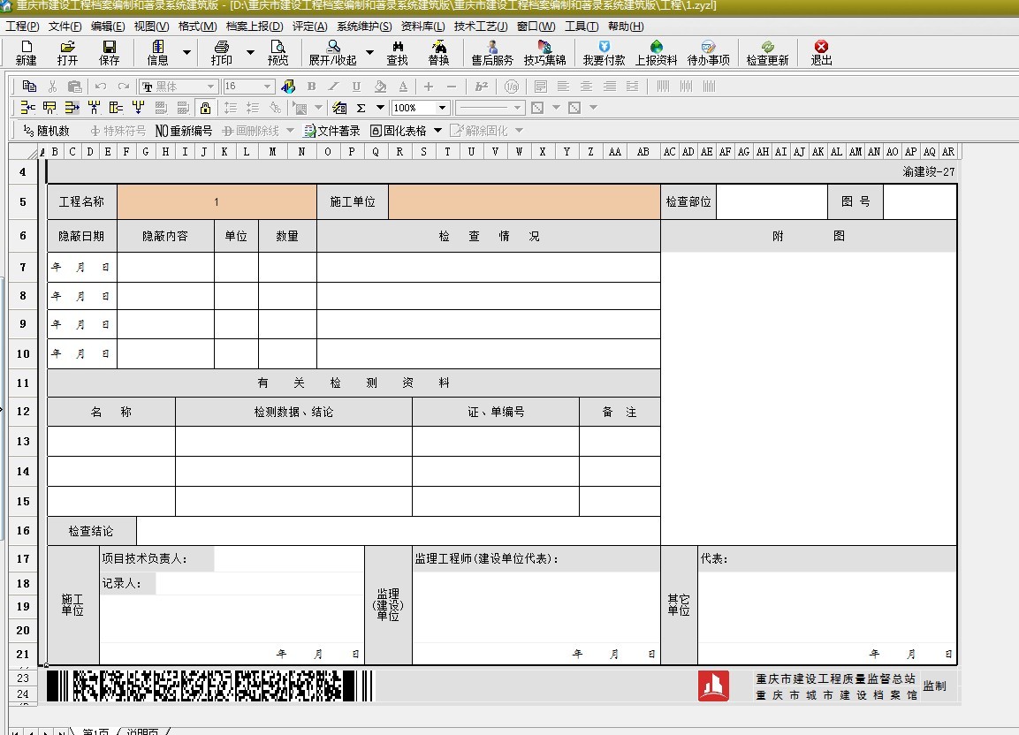Viewport: 1019px width, 735px height.
Task: Select the 替换 replace tool
Action: click(438, 53)
